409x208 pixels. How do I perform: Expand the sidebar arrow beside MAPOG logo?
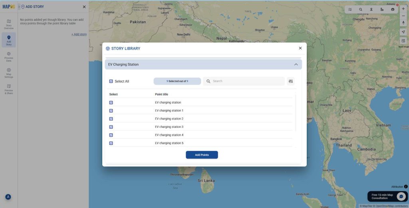pyautogui.click(x=19, y=7)
